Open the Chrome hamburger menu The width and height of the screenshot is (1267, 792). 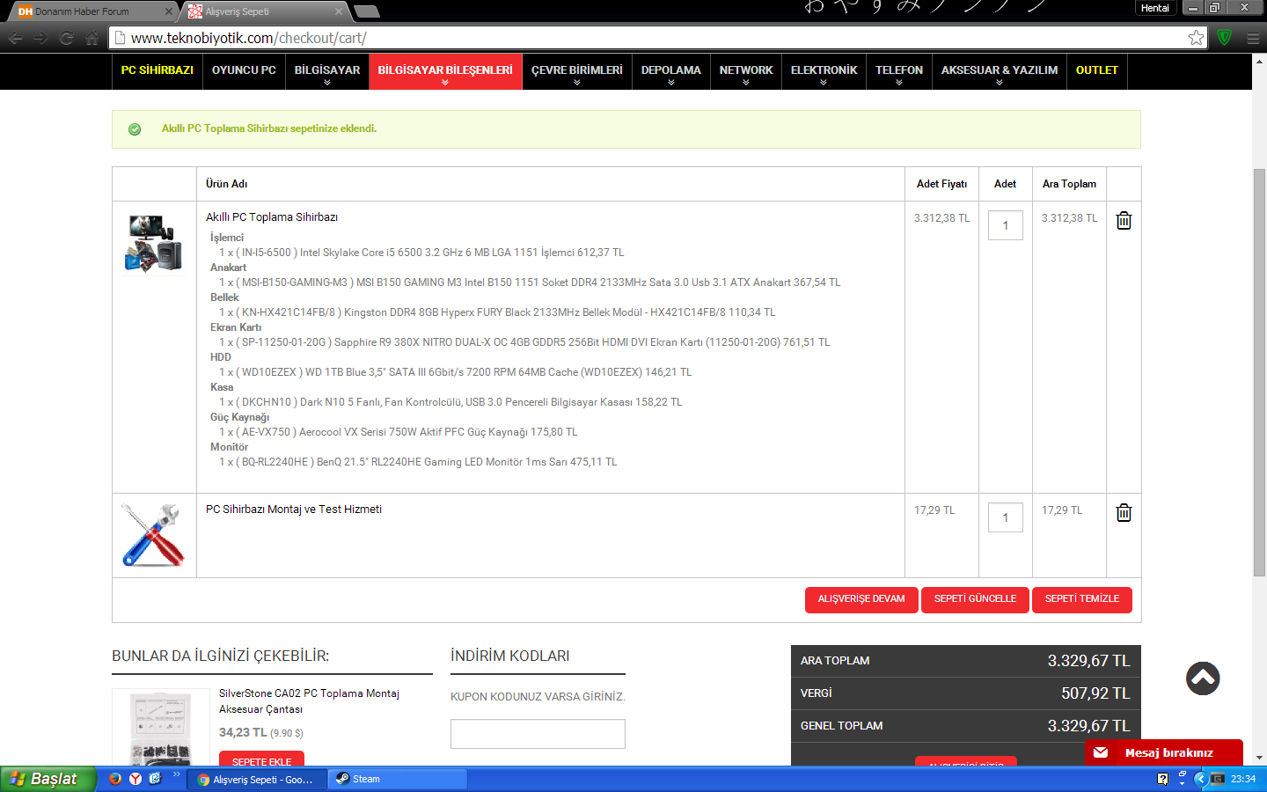click(1253, 38)
